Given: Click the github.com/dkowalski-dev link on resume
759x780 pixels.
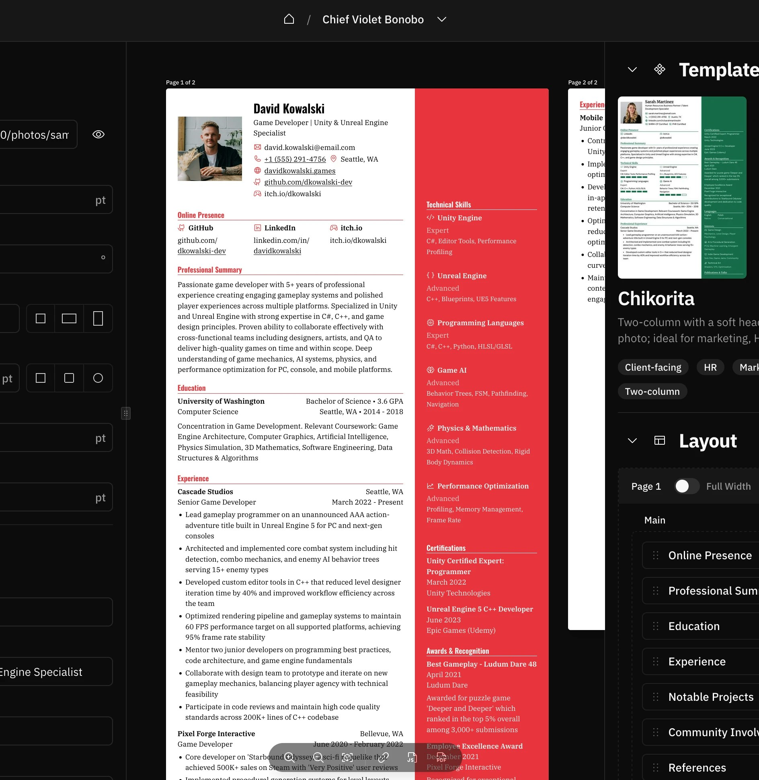Looking at the screenshot, I should tap(308, 182).
